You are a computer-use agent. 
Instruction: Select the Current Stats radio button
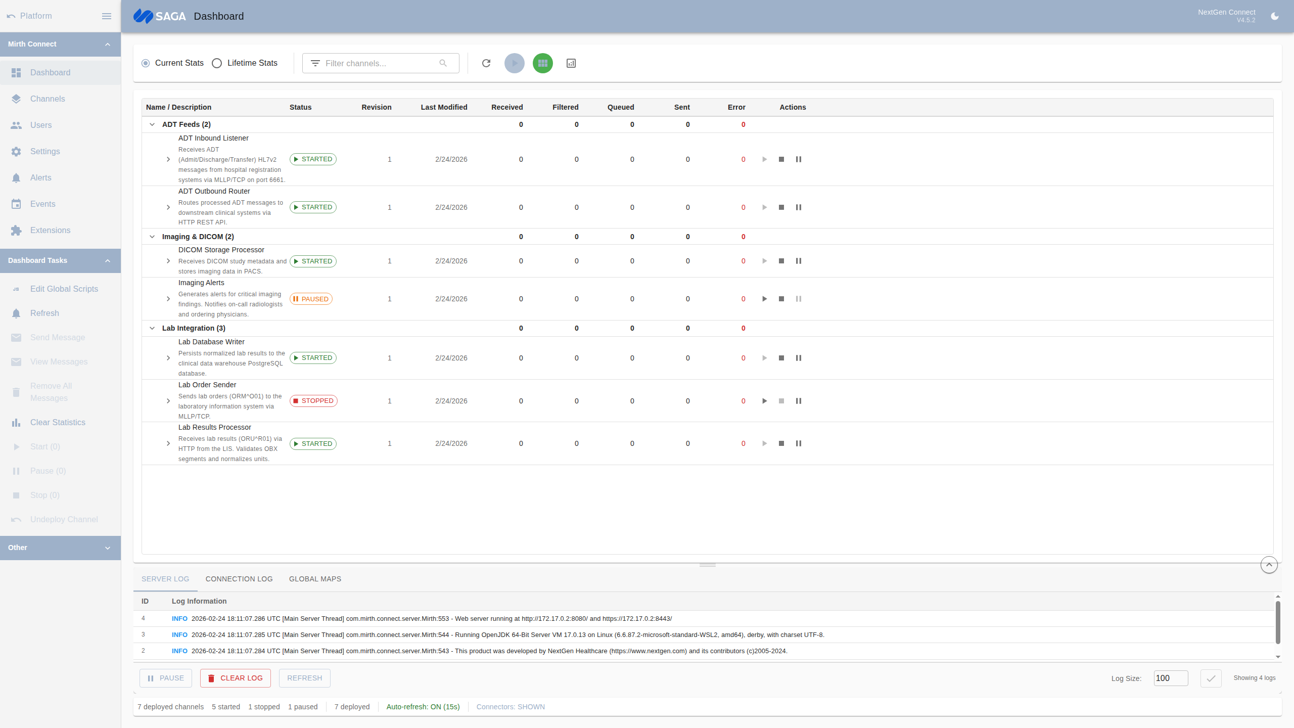click(x=146, y=63)
